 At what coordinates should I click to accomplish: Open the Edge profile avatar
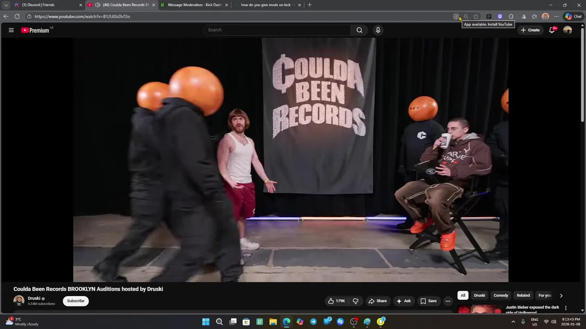tap(545, 16)
